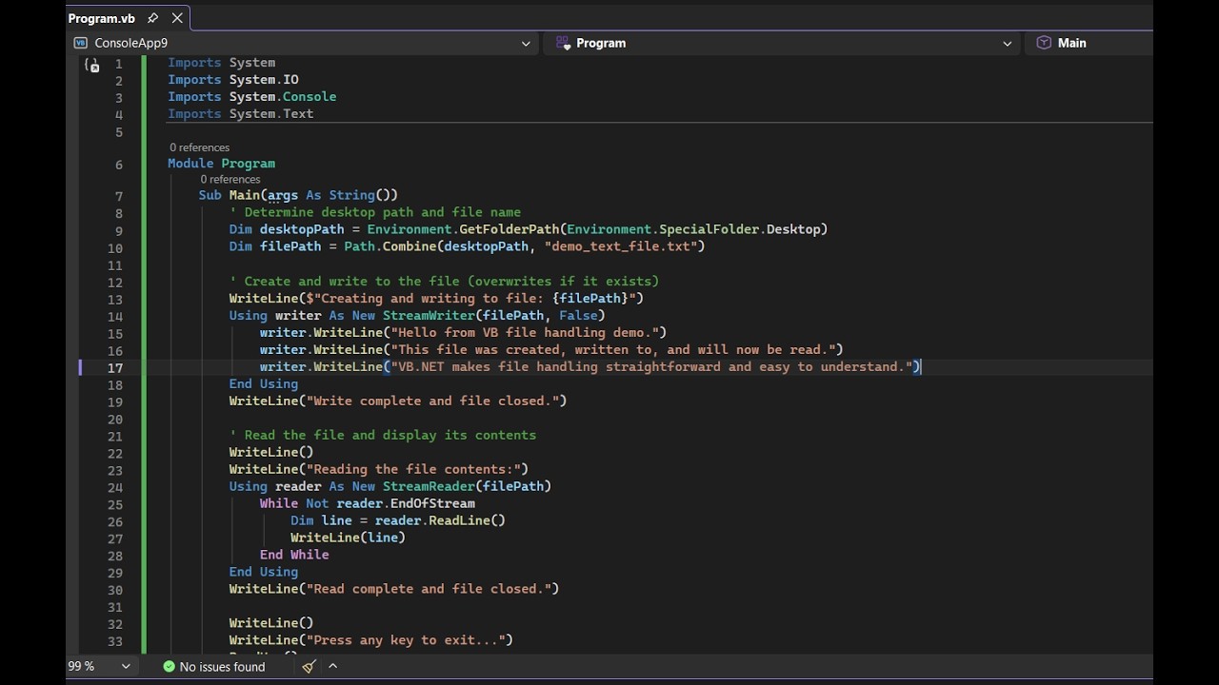Viewport: 1219px width, 685px height.
Task: Click the text "Imports System.Text"
Action: 241,114
